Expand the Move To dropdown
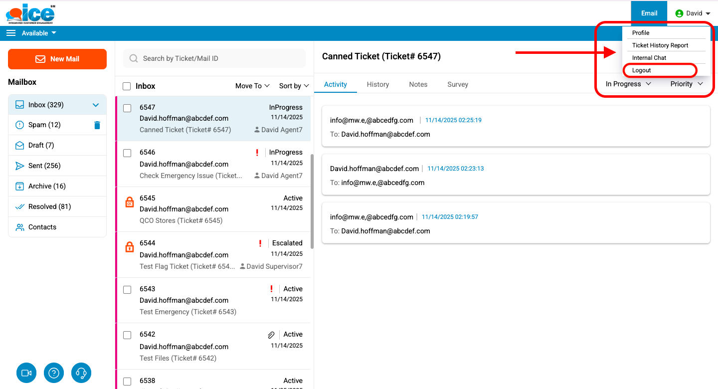Viewport: 718px width, 389px height. tap(252, 86)
